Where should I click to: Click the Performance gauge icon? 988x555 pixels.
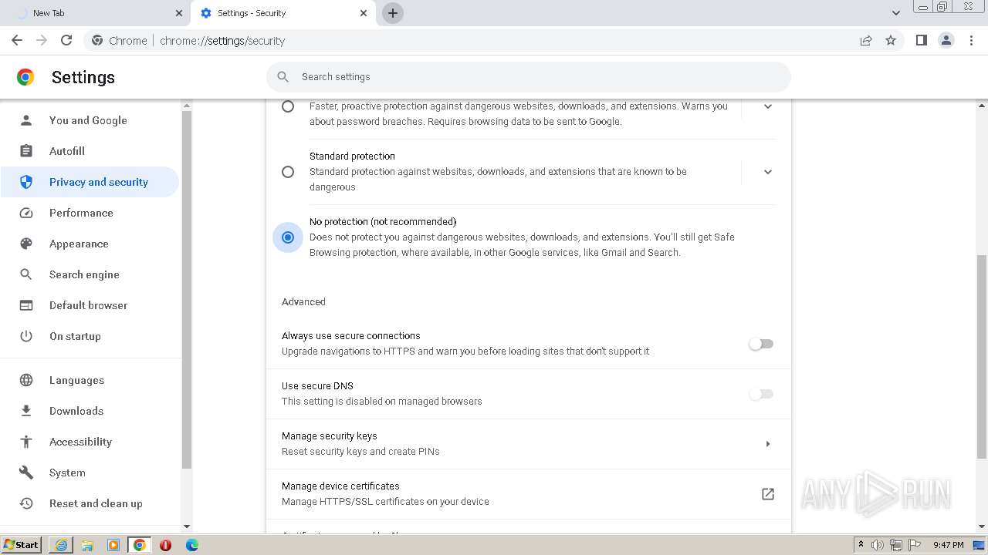click(x=26, y=213)
